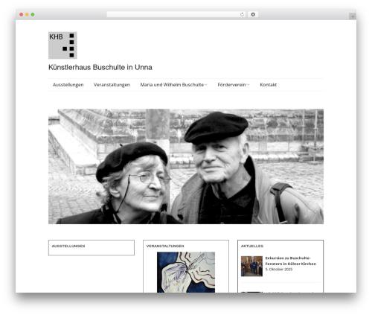Open the Exkursion zu Buschulte-Fenstern article link

pos(291,261)
